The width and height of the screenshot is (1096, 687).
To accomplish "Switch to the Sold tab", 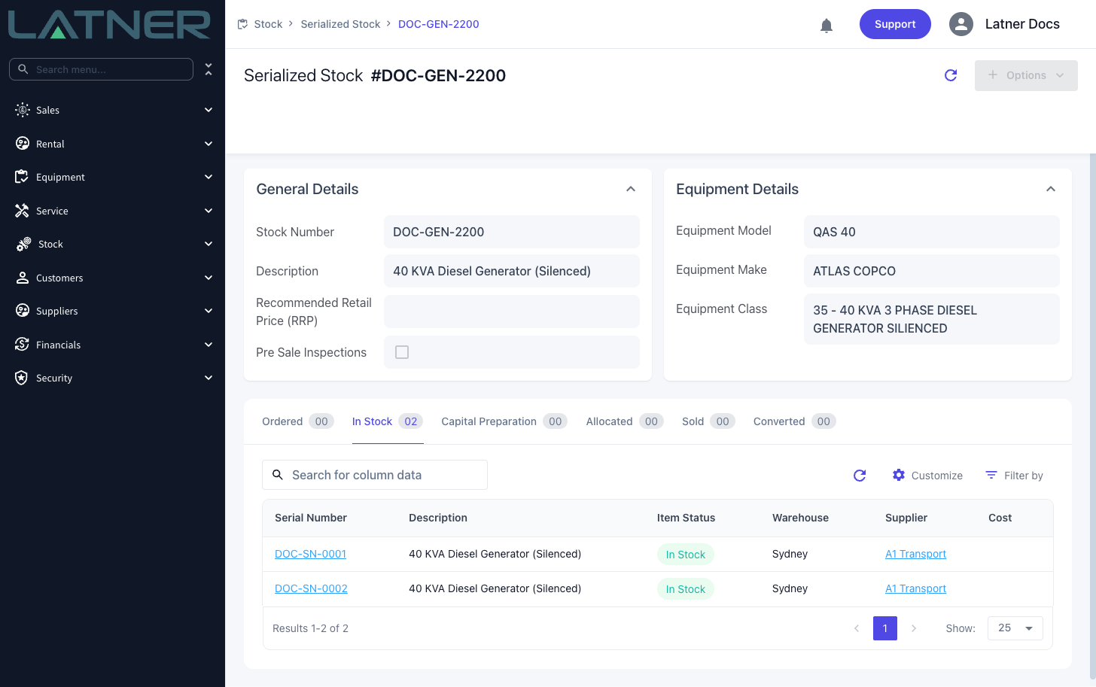I will pos(708,421).
